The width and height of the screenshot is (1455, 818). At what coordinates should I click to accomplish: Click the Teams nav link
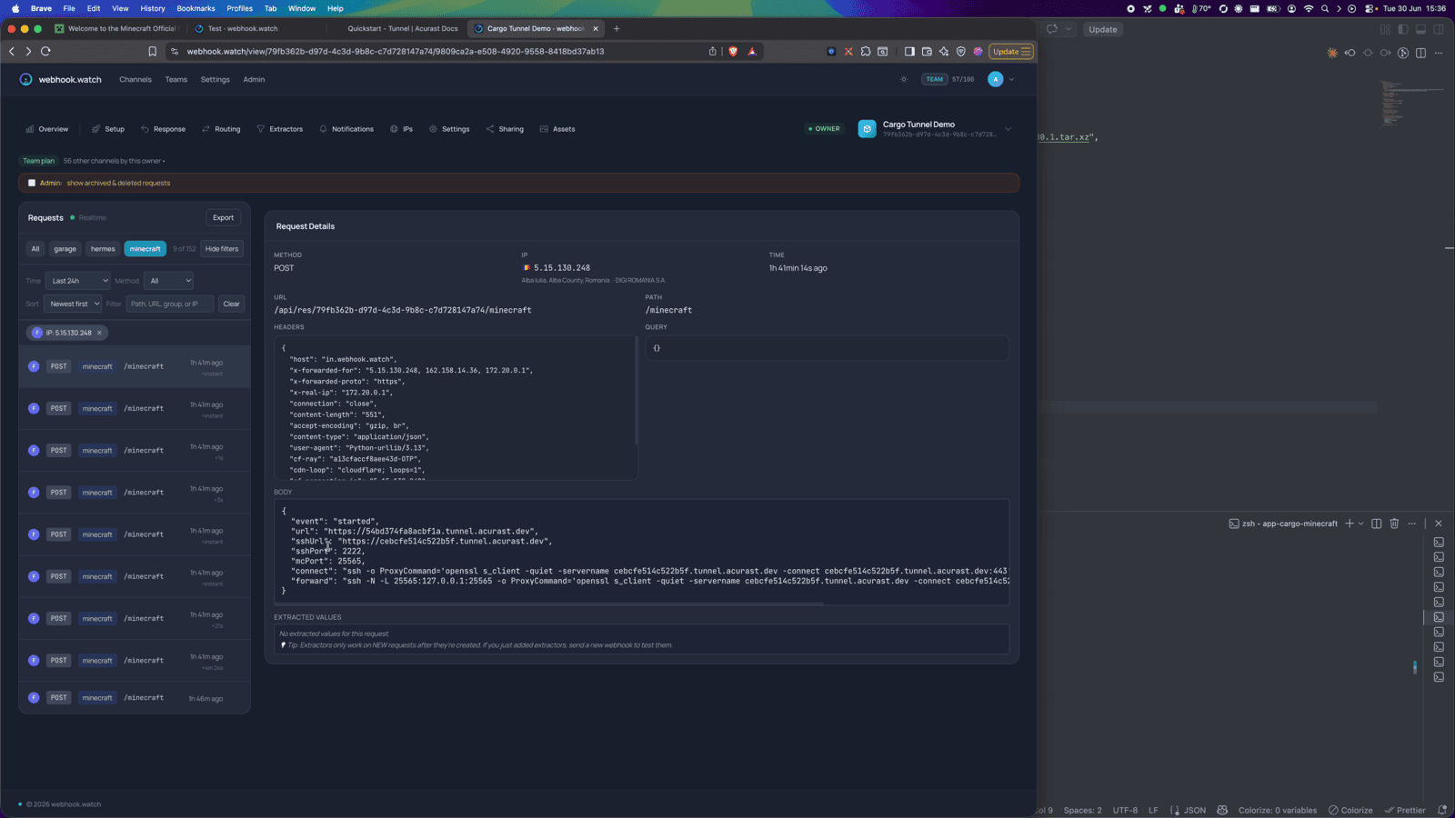click(176, 79)
